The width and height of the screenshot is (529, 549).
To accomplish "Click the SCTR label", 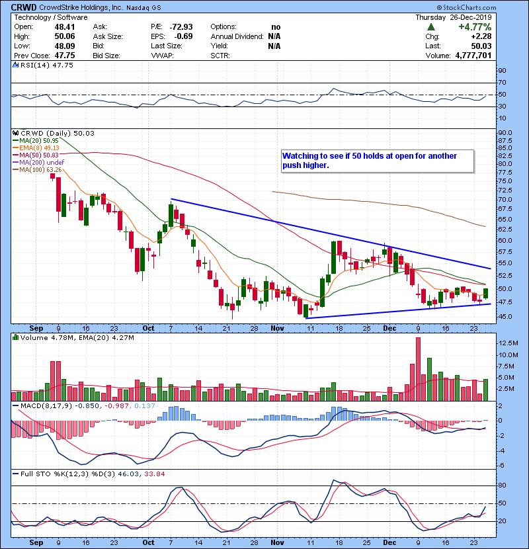I will click(x=220, y=56).
